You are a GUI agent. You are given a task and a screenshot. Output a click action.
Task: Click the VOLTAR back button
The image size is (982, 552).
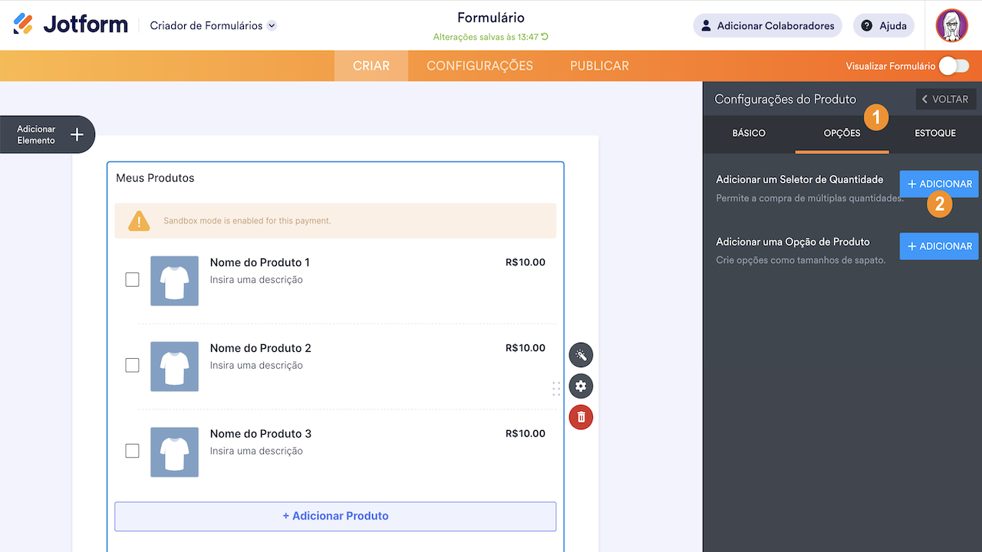(946, 99)
